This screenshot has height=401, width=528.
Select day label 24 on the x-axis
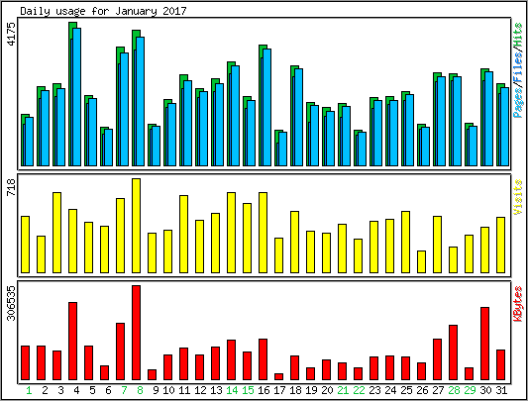click(390, 390)
